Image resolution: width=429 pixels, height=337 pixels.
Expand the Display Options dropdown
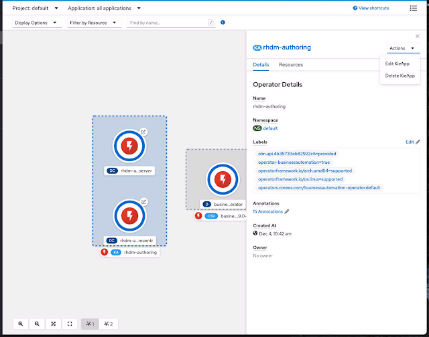[37, 23]
